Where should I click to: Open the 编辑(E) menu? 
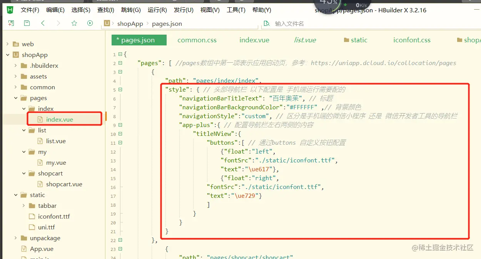click(x=55, y=10)
